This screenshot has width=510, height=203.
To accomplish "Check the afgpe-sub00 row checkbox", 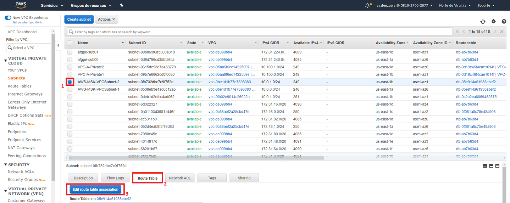I will (x=70, y=60).
